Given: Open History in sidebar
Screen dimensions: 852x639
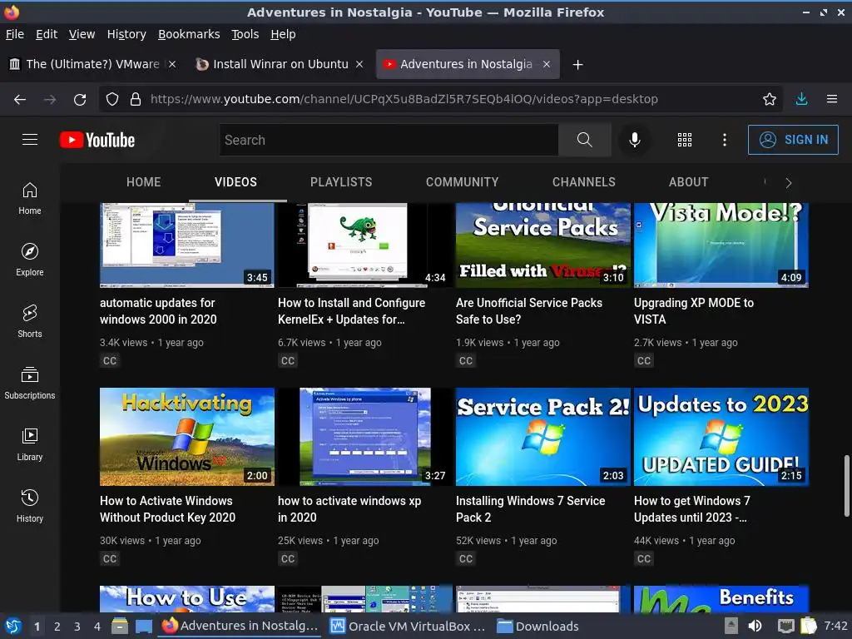Looking at the screenshot, I should [x=30, y=506].
